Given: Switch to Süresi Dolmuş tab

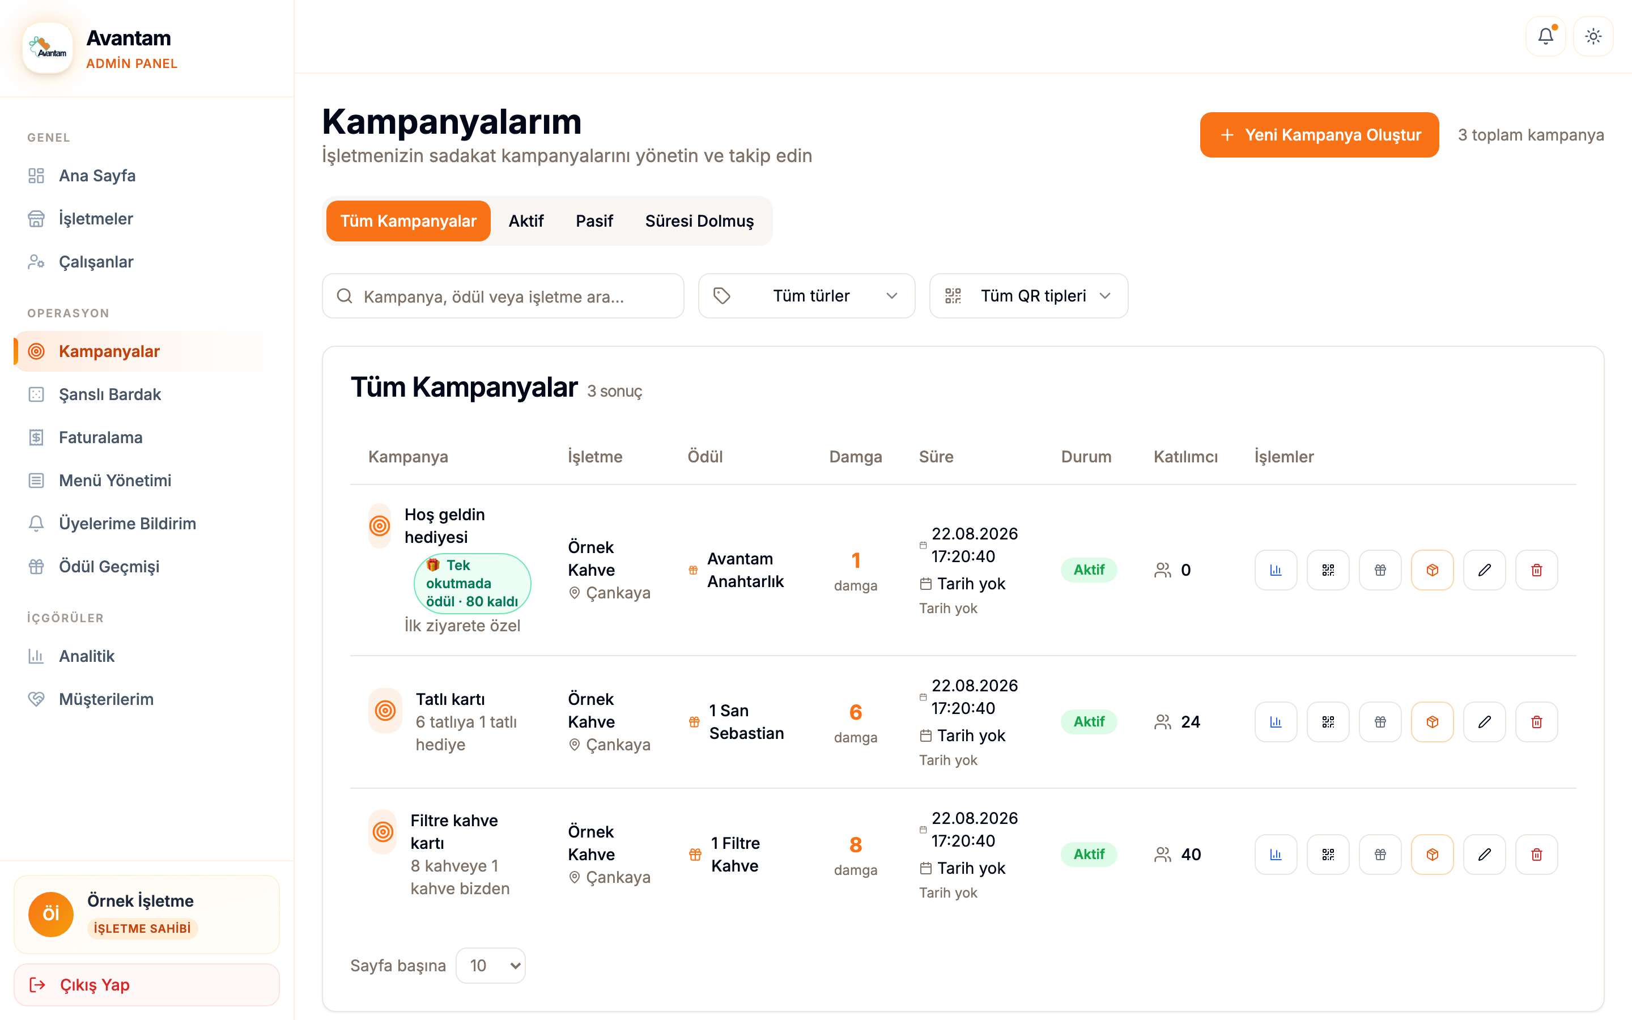Looking at the screenshot, I should (x=699, y=220).
